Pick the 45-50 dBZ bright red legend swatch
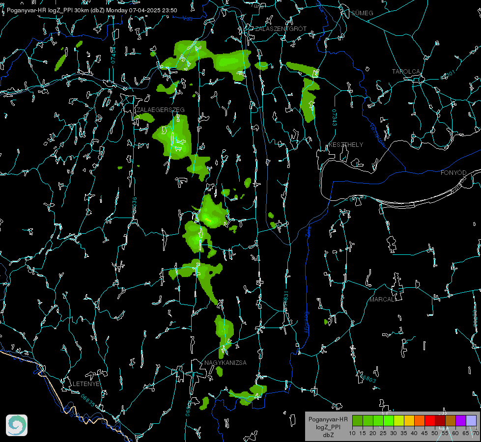Image resolution: width=481 pixels, height=442 pixels. (430, 420)
